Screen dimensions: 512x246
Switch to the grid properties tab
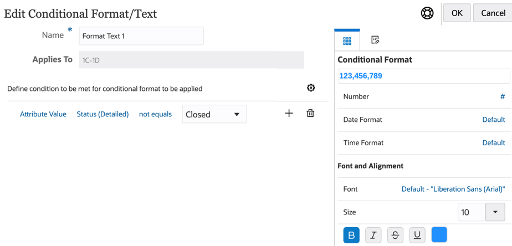click(347, 40)
